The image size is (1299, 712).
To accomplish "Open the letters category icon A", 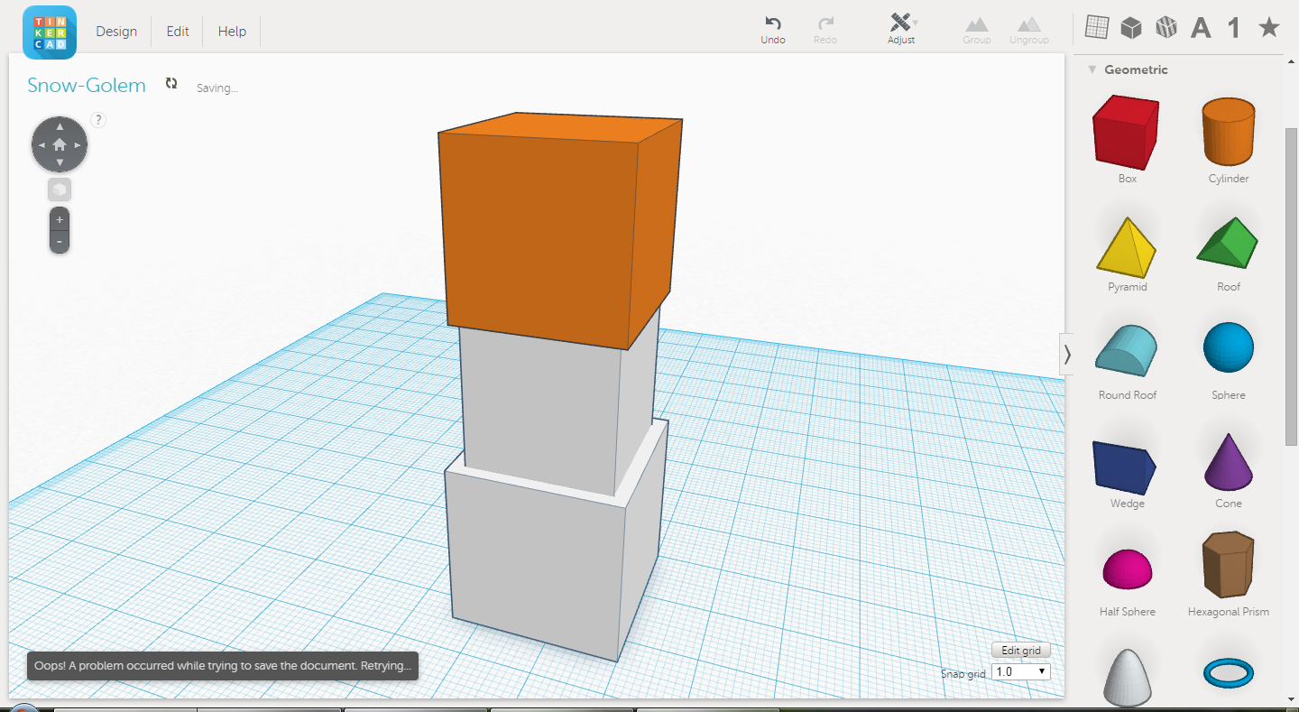I will tap(1201, 29).
